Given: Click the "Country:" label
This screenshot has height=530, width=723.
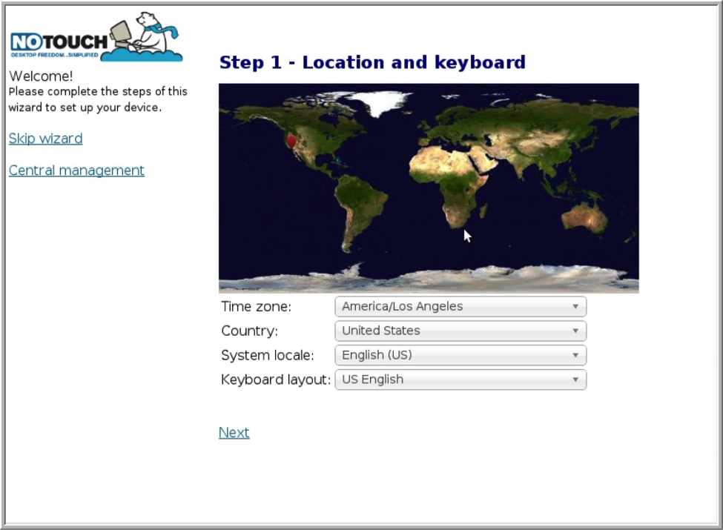Looking at the screenshot, I should [x=249, y=331].
